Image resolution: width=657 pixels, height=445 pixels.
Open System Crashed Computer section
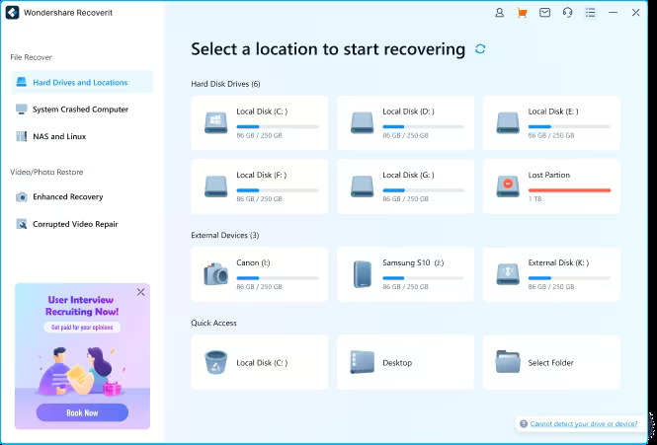coord(81,110)
